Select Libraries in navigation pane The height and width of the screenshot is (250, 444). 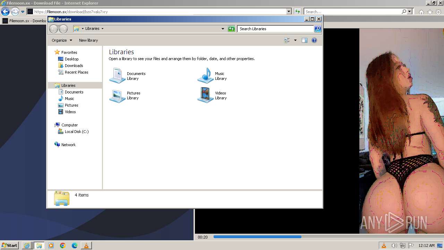[x=68, y=85]
